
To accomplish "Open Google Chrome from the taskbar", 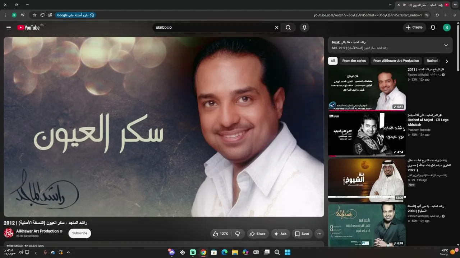I will click(203, 252).
